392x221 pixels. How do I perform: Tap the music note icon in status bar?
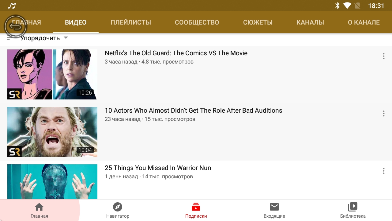(x=12, y=6)
